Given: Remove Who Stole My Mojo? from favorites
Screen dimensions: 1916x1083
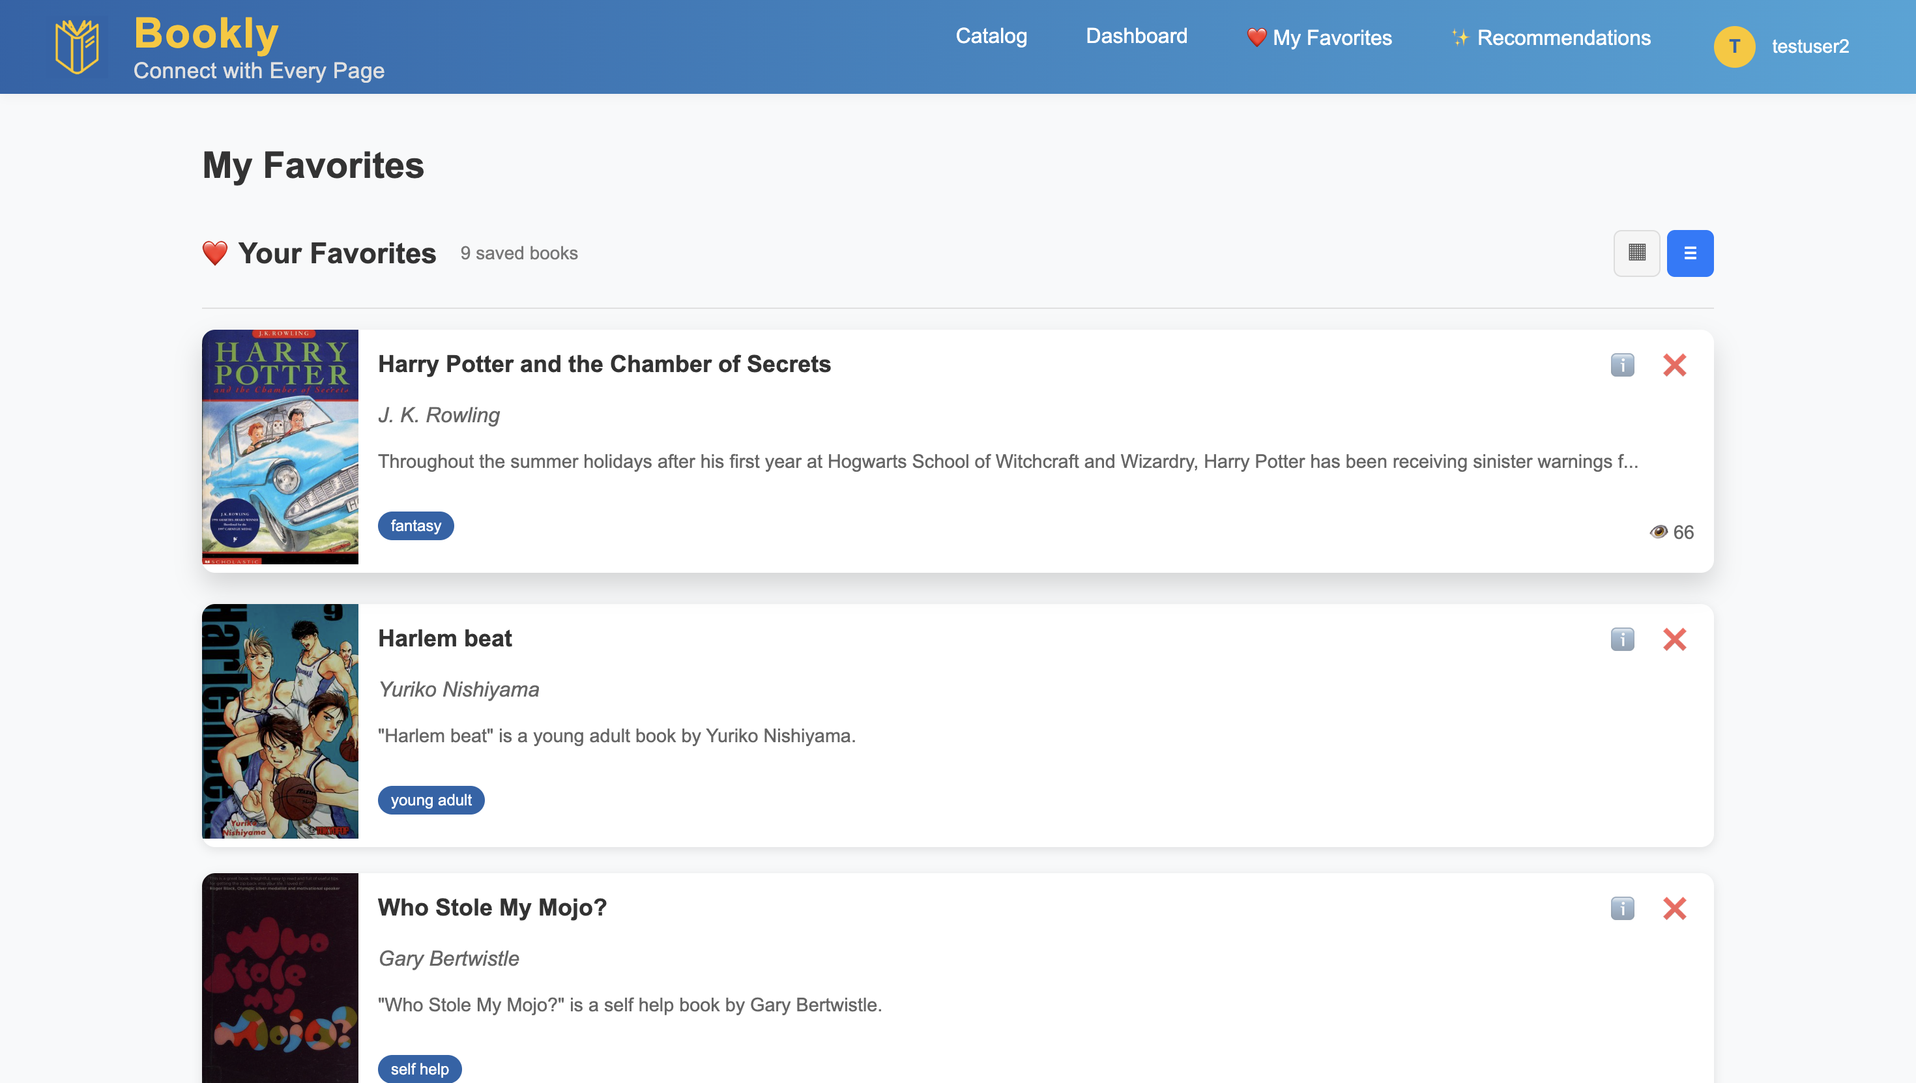Looking at the screenshot, I should coord(1674,908).
